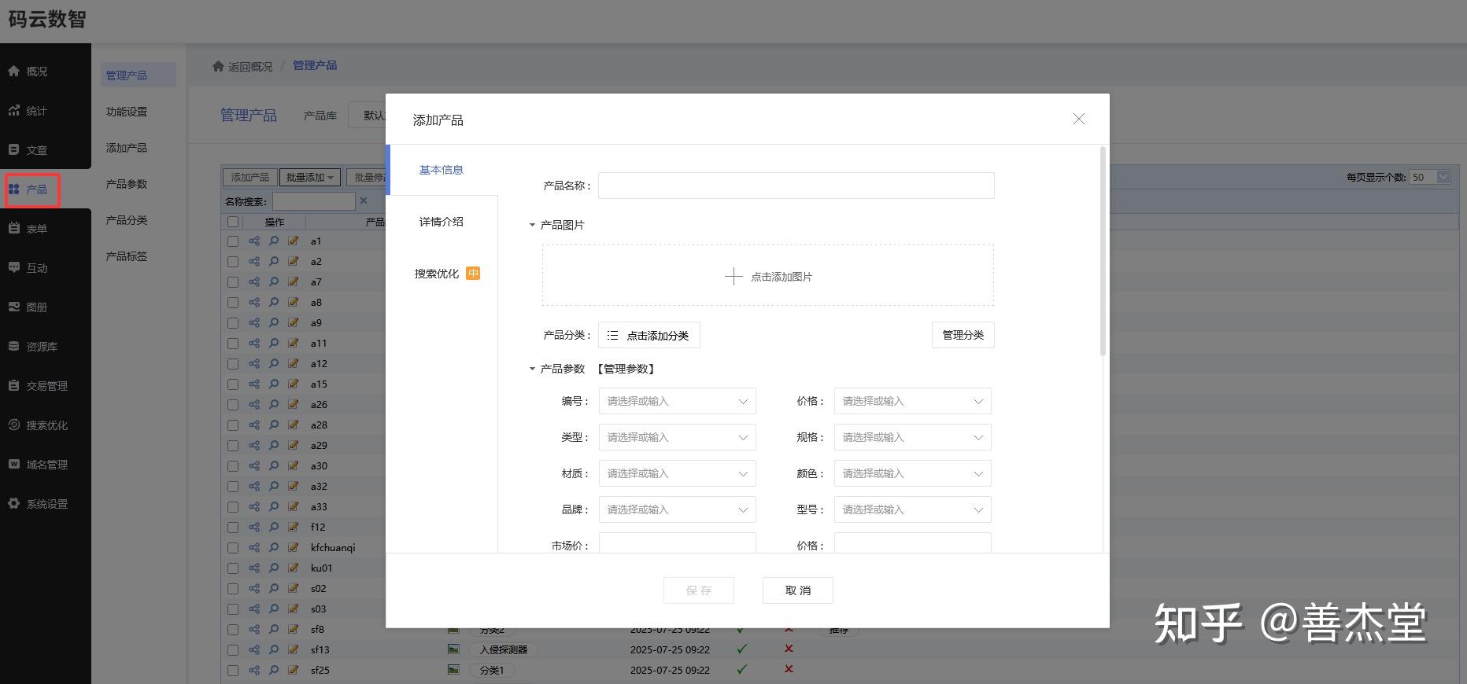
Task: Click the magnifier preview icon in row a7
Action: [x=274, y=281]
